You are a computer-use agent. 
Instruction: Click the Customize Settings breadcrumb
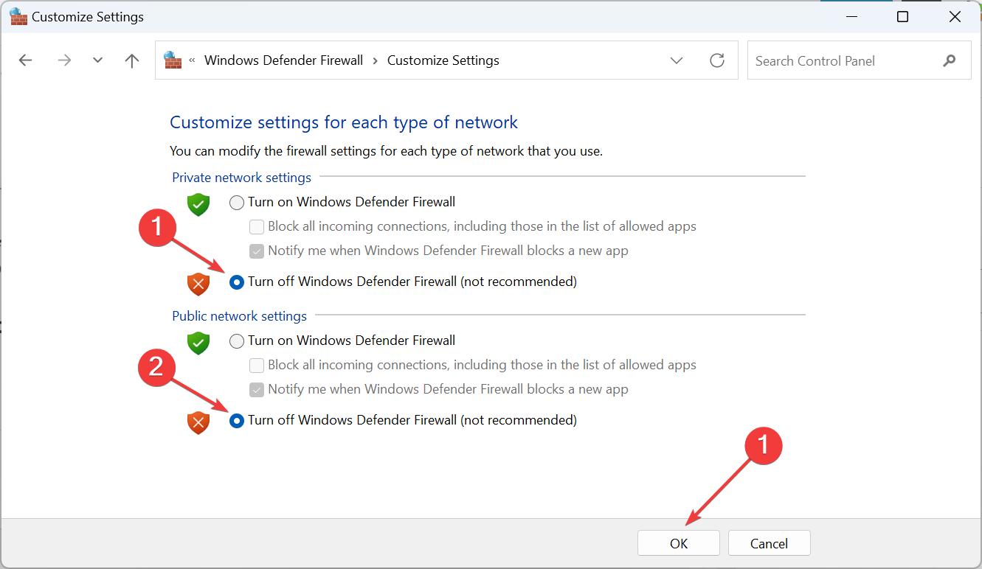click(x=443, y=60)
